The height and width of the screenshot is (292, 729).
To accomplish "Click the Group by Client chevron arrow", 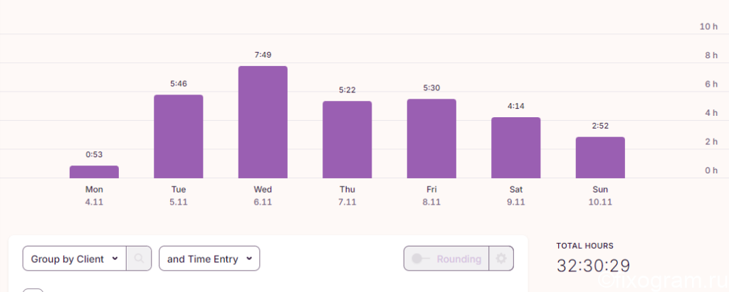I will pyautogui.click(x=115, y=259).
